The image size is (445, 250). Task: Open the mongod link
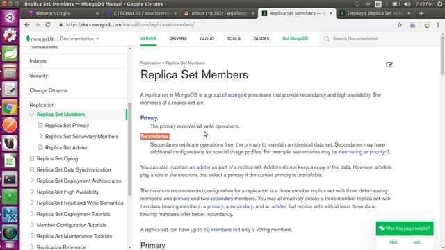click(x=237, y=95)
